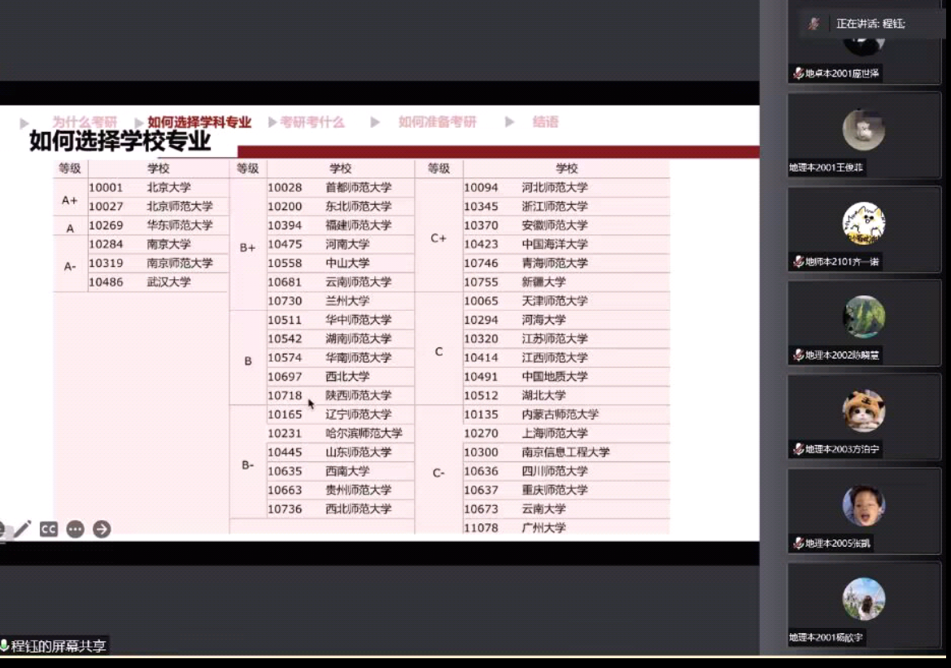The image size is (951, 668).
Task: Toggle the CC captions button
Action: [x=49, y=529]
